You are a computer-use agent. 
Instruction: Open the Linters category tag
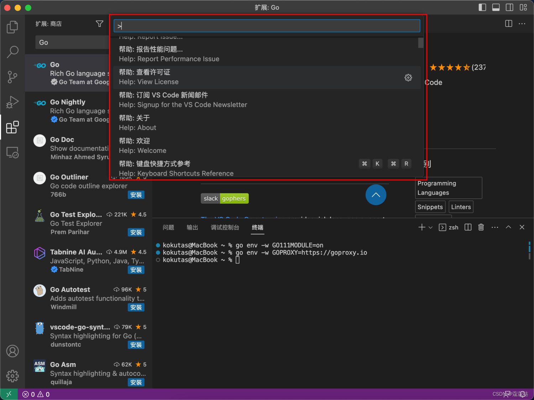tap(461, 207)
